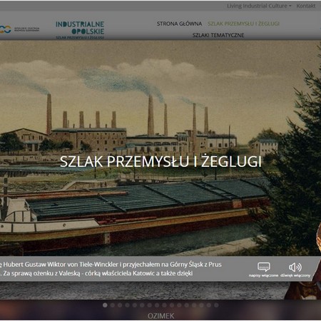Image resolution: width=321 pixels, height=321 pixels.
Task: Click the narrator subtitle text about Tiele-Winckler
Action: [x=111, y=269]
